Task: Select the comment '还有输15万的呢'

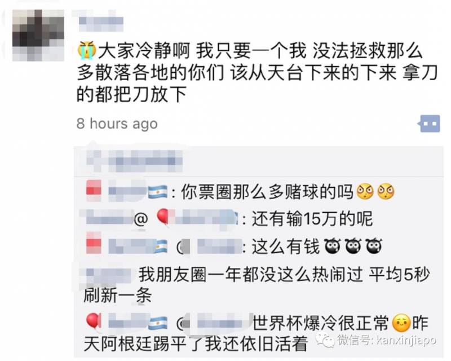Action: (312, 219)
